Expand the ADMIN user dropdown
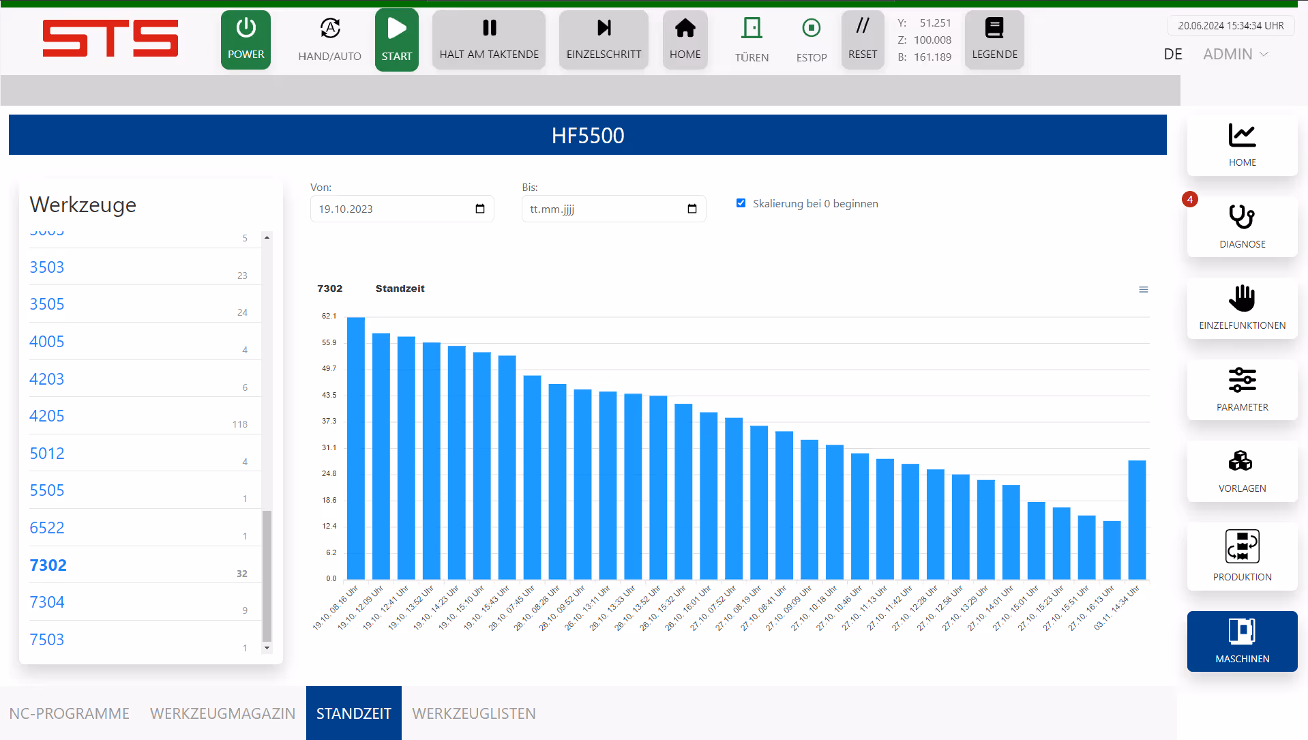This screenshot has width=1308, height=740. tap(1235, 54)
